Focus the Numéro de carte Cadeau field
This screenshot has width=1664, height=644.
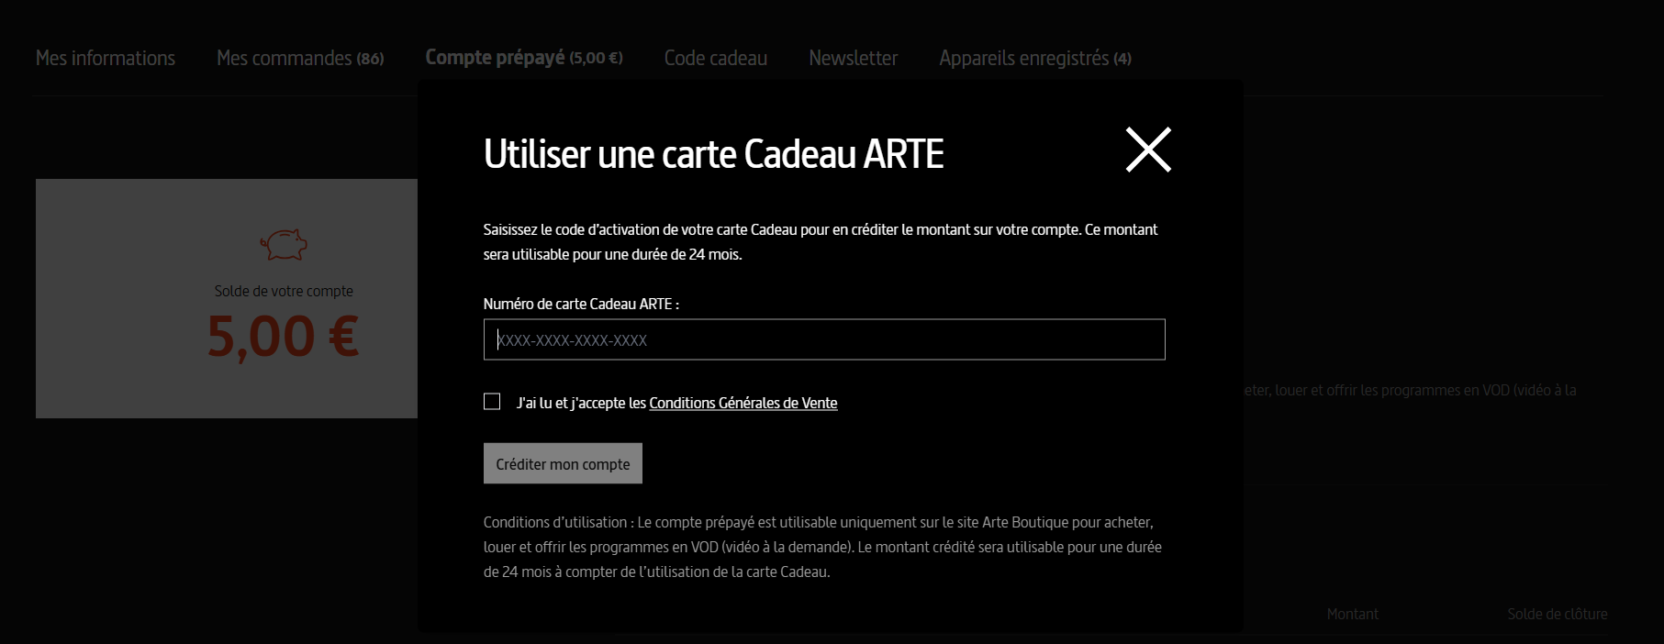824,339
